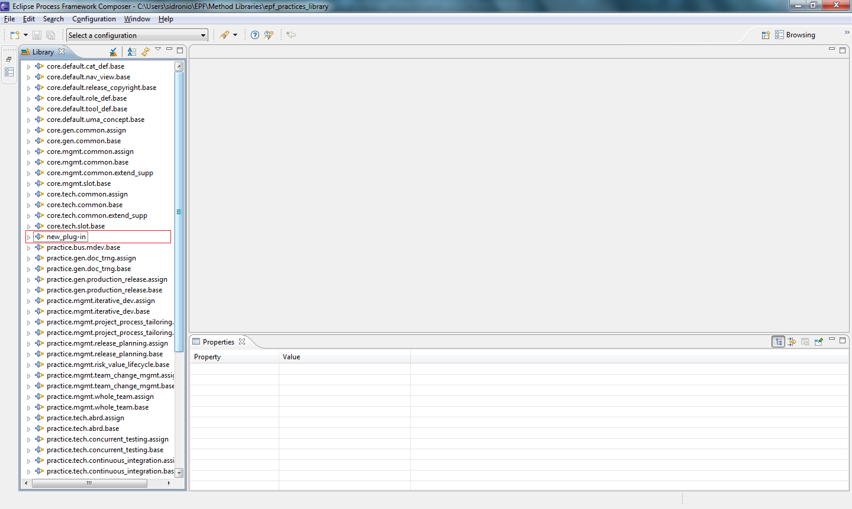
Task: Click the Value column header
Action: [345, 357]
